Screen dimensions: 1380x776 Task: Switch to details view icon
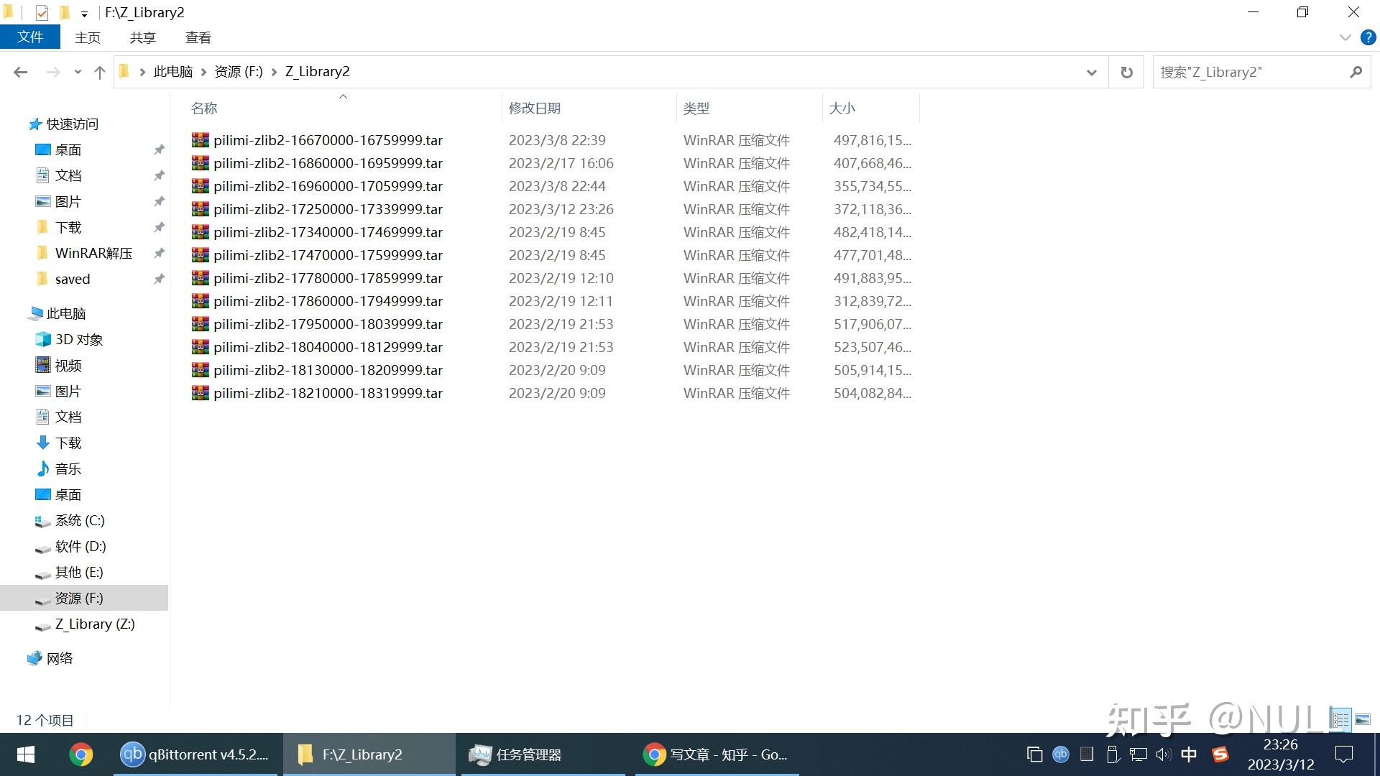pyautogui.click(x=1341, y=719)
